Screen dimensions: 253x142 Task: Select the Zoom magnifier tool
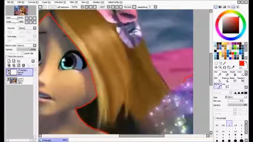[220, 67]
